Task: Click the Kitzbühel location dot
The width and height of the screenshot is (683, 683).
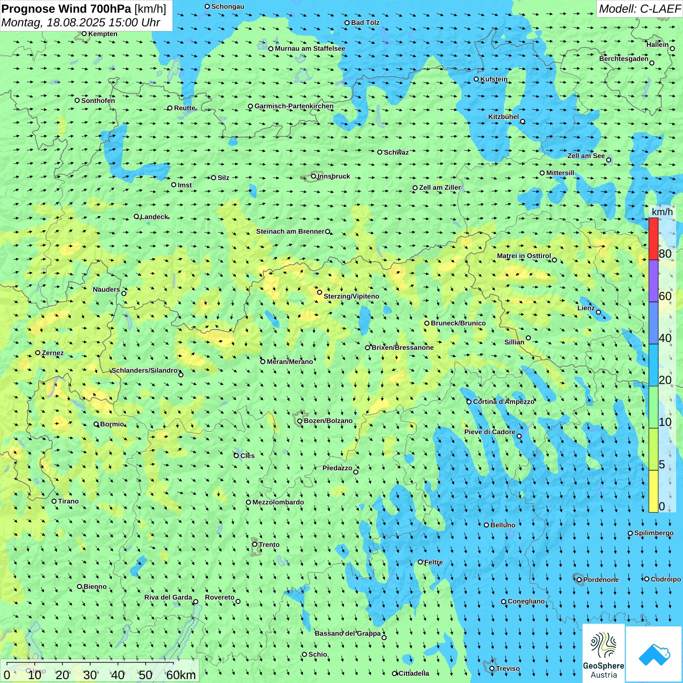Action: (x=522, y=121)
